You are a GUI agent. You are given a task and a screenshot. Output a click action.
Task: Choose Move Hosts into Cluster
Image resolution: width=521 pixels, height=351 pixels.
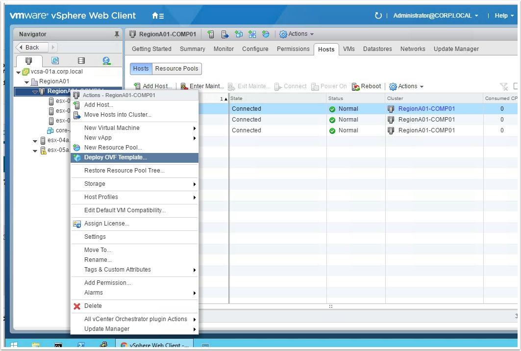(x=135, y=115)
